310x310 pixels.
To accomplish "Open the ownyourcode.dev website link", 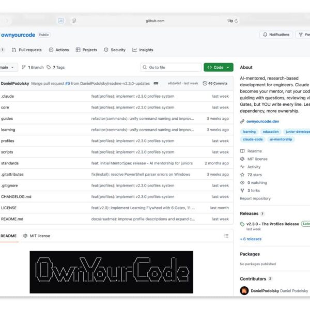I will pos(262,121).
